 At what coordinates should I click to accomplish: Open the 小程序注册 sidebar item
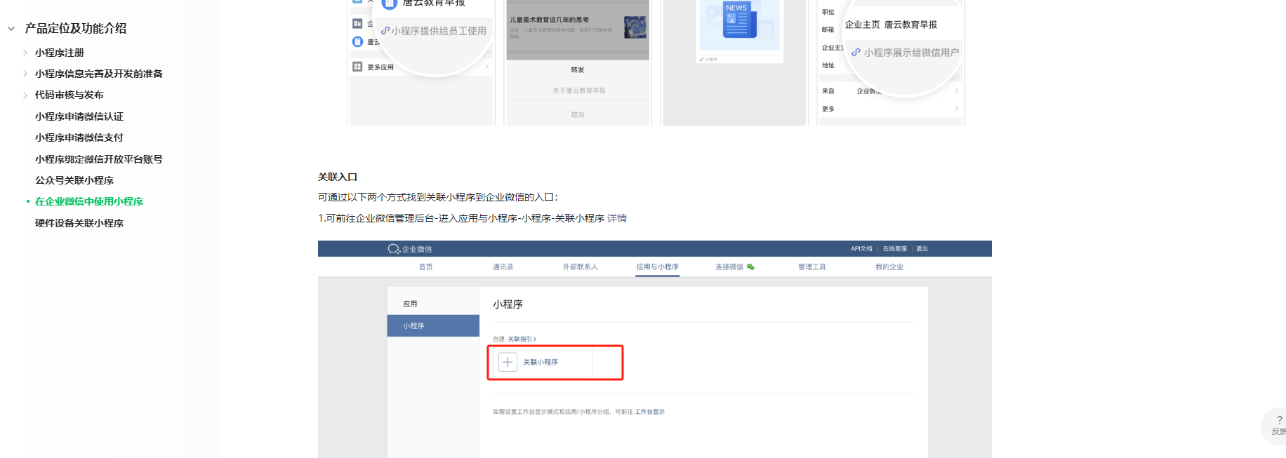[60, 53]
